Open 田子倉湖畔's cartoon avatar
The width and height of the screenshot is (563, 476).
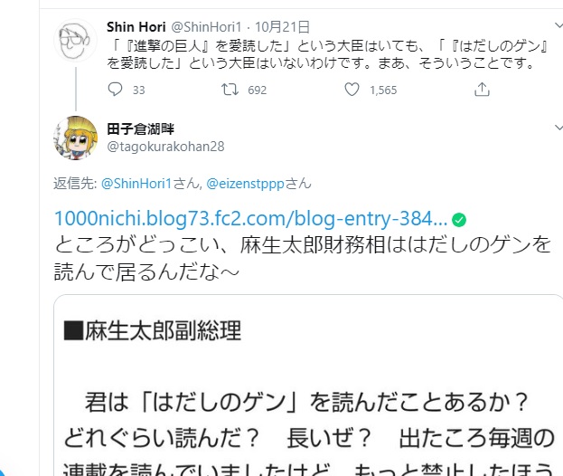tap(75, 138)
